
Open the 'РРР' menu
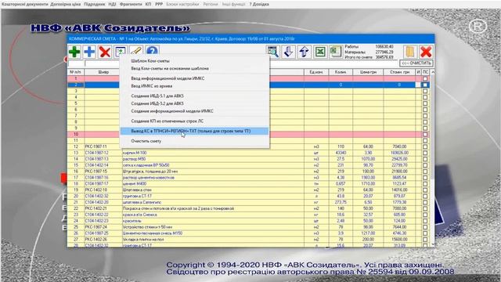pos(159,4)
